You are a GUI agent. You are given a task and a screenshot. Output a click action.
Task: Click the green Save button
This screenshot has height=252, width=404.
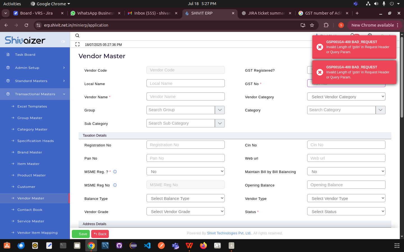(81, 234)
